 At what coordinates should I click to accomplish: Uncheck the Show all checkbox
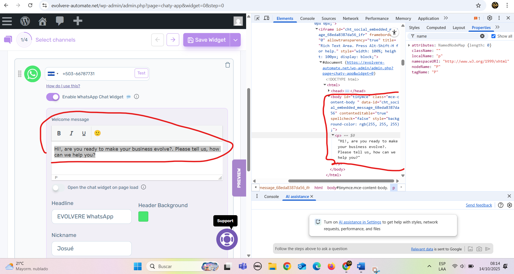coord(493,36)
